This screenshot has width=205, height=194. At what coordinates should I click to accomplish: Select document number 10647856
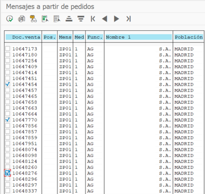[x=25, y=126]
